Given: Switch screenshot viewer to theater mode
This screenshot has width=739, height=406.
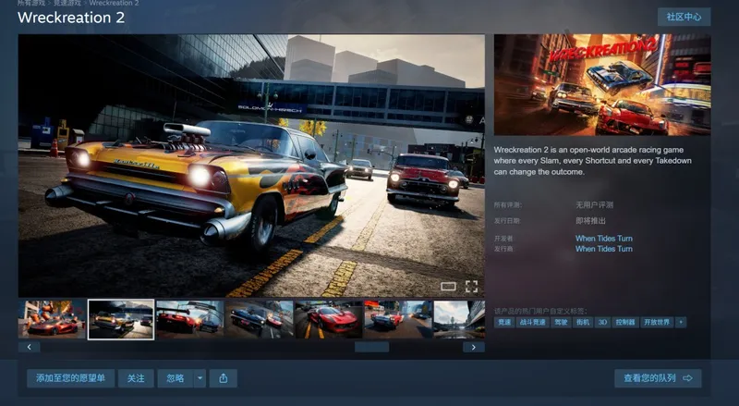Looking at the screenshot, I should click(448, 286).
